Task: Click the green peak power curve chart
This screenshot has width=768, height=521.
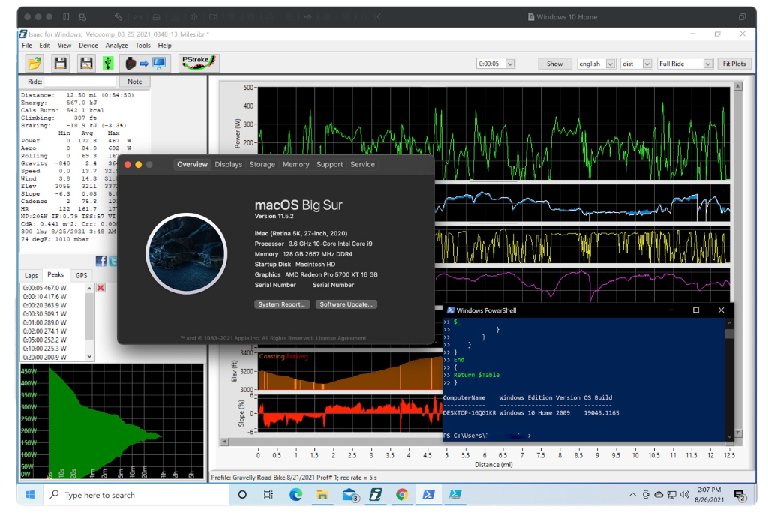Action: 112,421
